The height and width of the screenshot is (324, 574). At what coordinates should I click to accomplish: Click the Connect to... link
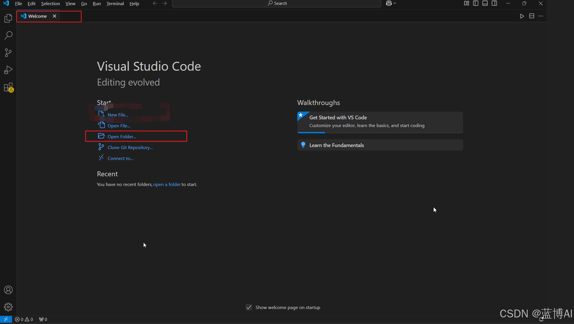coord(120,159)
